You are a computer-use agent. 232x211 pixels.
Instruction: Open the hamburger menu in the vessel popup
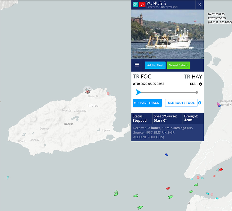click(x=137, y=65)
